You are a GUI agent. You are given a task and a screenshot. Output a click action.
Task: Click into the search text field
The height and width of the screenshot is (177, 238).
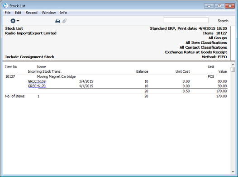(x=186, y=20)
